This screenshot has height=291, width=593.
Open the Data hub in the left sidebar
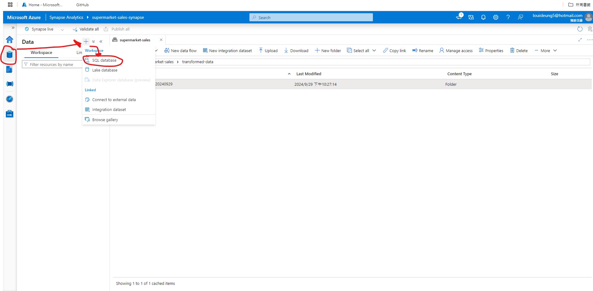click(10, 55)
